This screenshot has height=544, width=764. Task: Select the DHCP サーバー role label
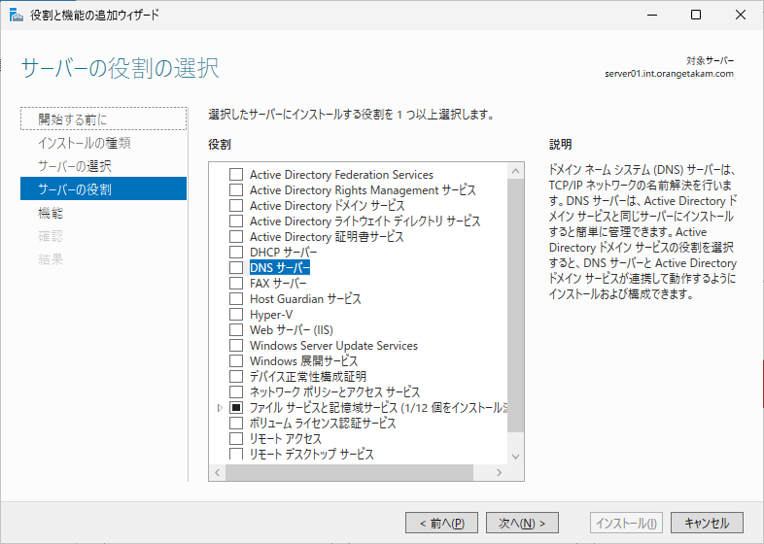coord(284,253)
